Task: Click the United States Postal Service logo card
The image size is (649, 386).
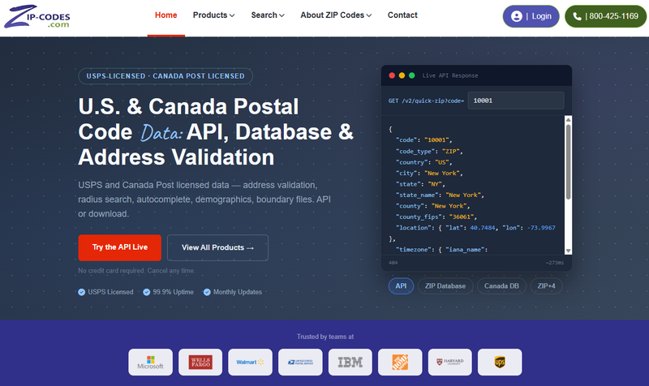Action: [x=300, y=362]
